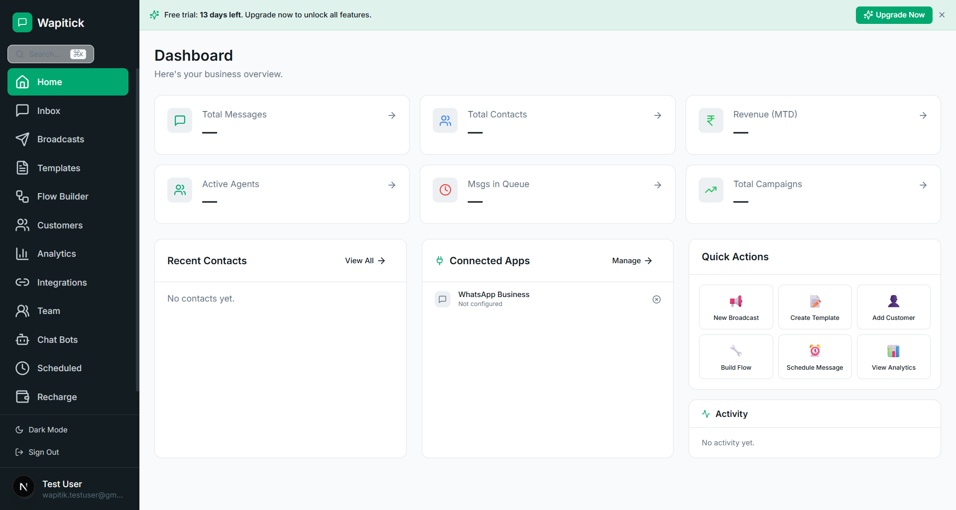
Task: Open Total Messages card arrow
Action: (x=392, y=115)
